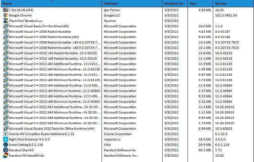Click the Visual C++ 2008 Redistributable x64 icon
The image size is (254, 162).
point(6,42)
